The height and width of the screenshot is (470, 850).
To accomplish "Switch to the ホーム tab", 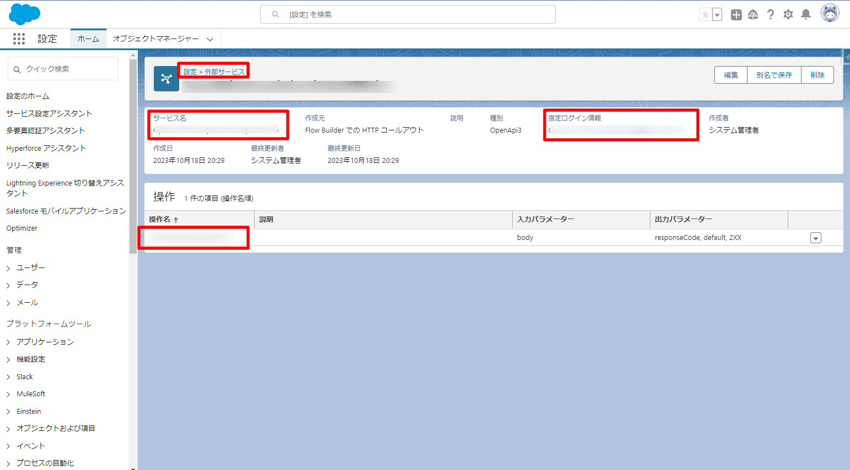I will pyautogui.click(x=88, y=39).
